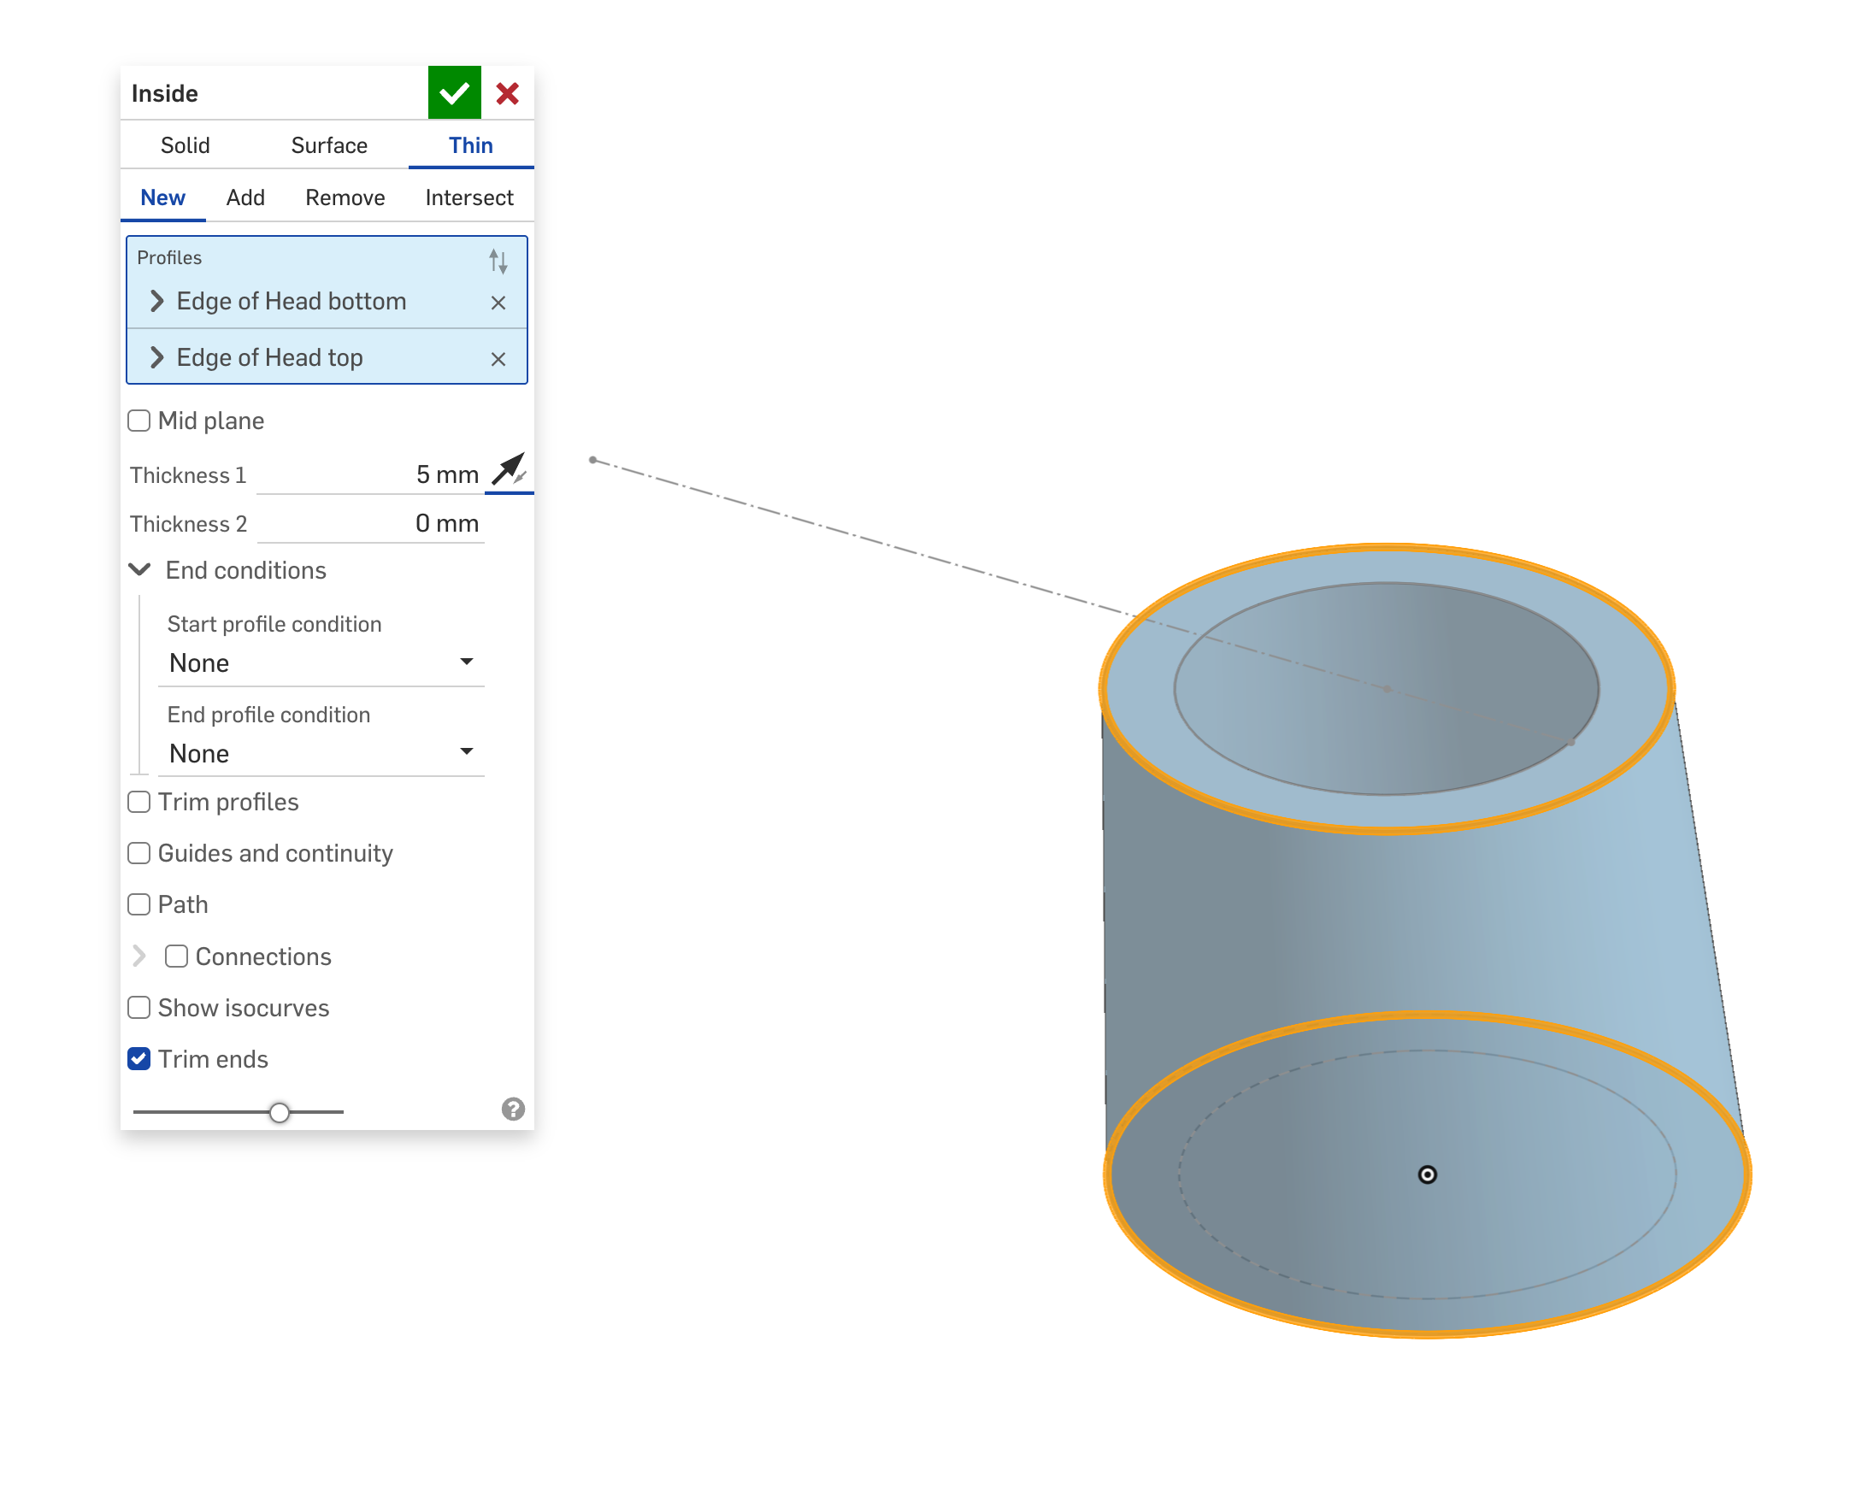Cancel the dialog with red X
The image size is (1862, 1501).
click(x=508, y=92)
